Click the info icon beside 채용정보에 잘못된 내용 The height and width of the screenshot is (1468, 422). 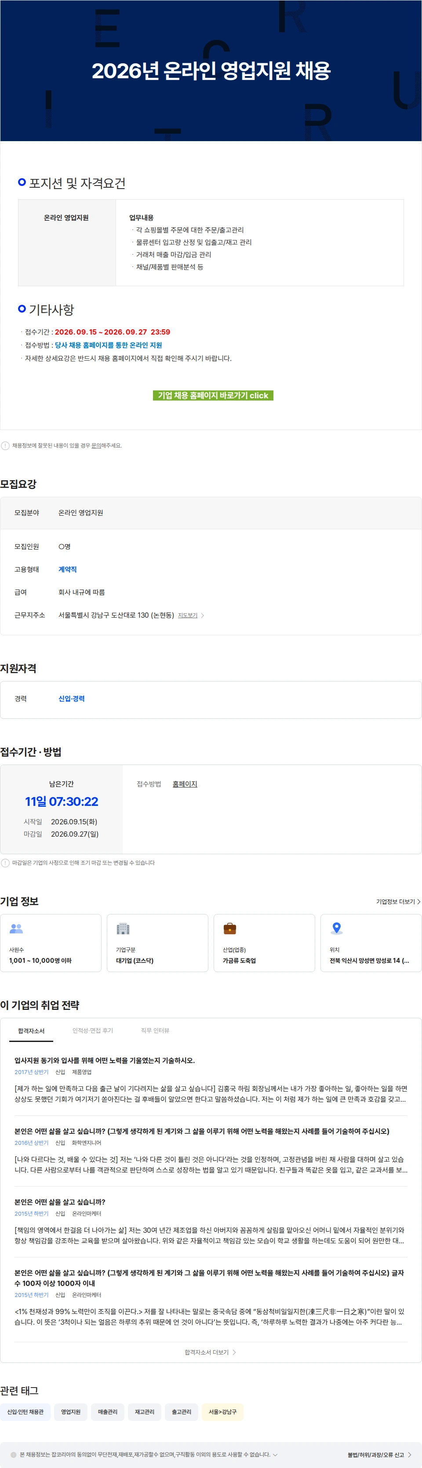pos(5,446)
